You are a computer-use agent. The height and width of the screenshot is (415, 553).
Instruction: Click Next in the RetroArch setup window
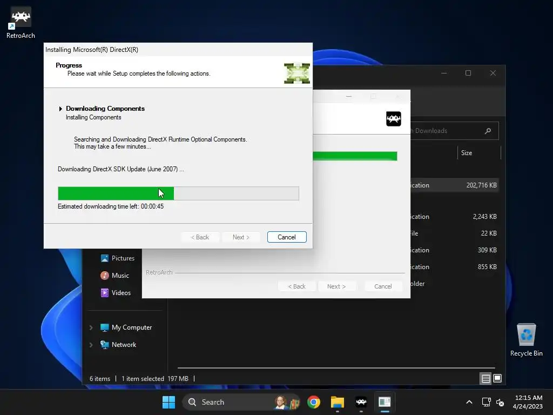[336, 286]
